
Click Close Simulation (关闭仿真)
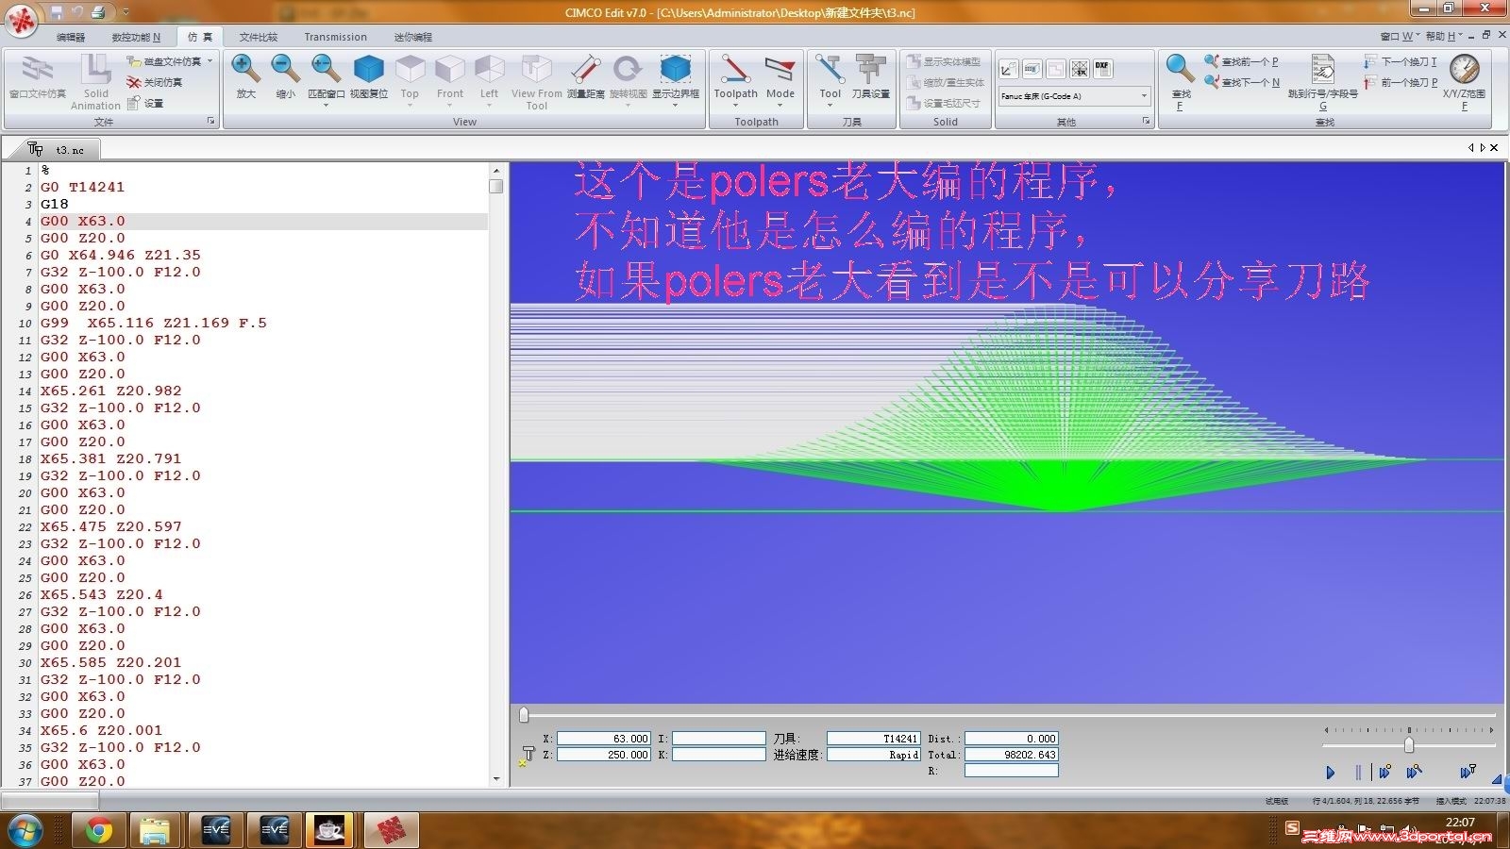pyautogui.click(x=155, y=82)
